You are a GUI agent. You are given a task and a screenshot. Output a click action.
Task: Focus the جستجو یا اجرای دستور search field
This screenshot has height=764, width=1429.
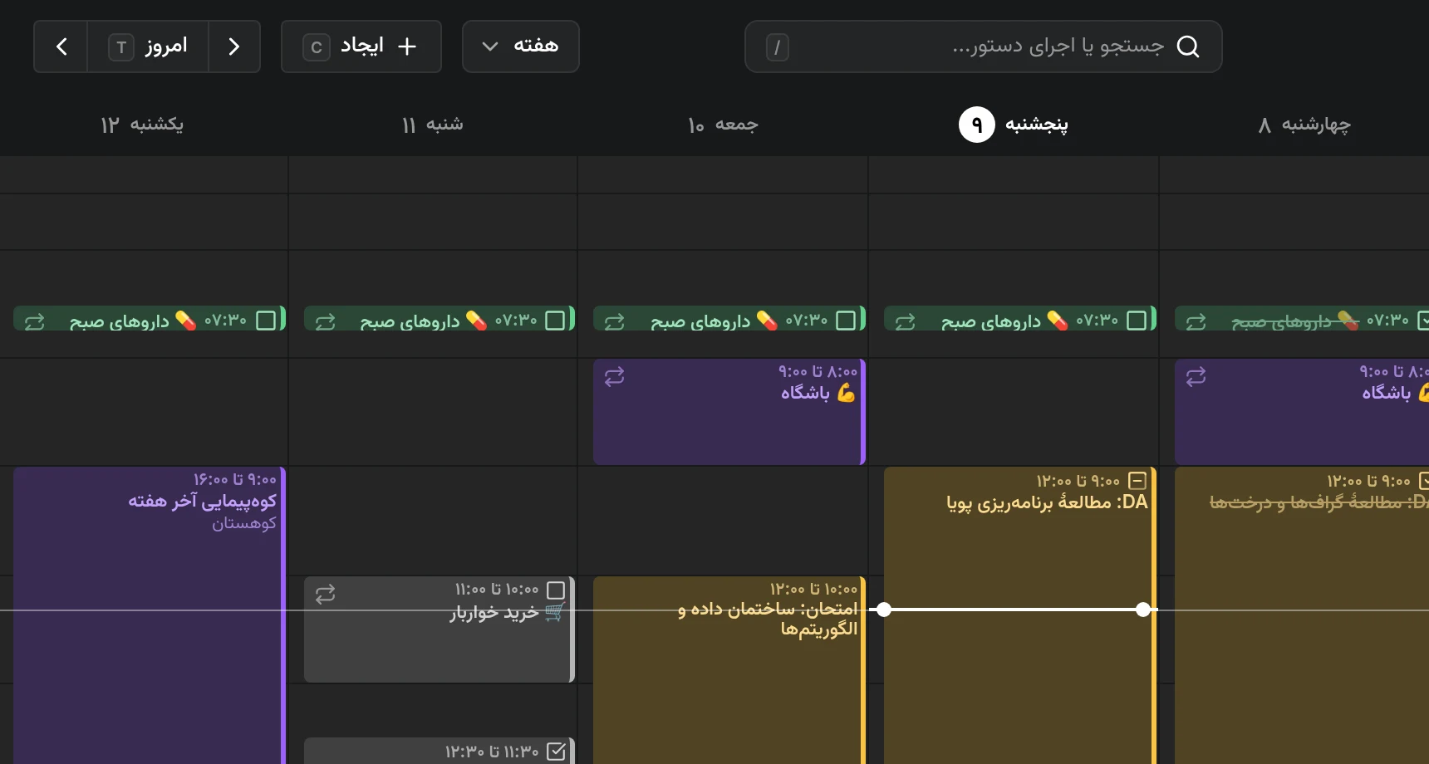984,47
